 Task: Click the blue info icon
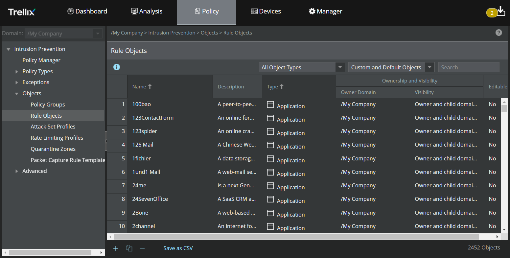coord(117,67)
